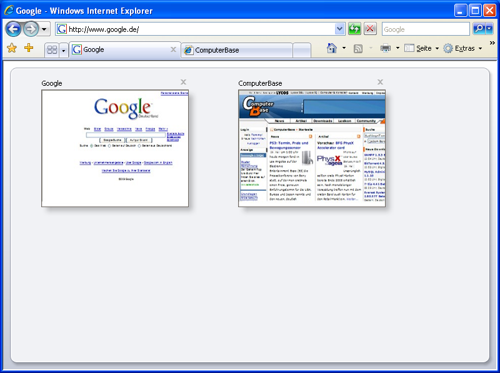Viewport: 500px width, 373px height.
Task: Add to Favorites with the plus icon
Action: (x=29, y=48)
